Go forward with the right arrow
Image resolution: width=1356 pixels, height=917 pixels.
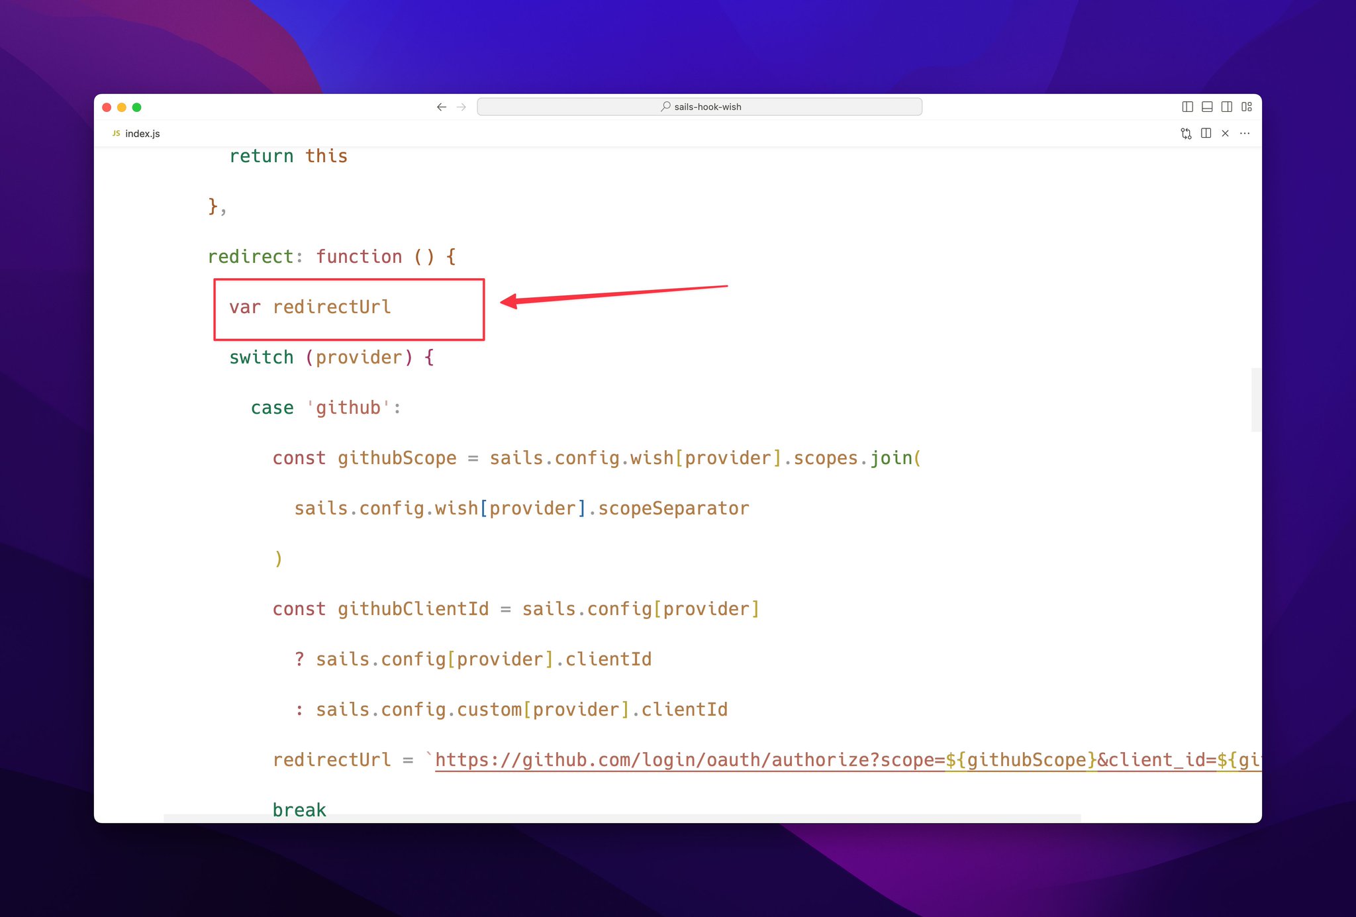click(461, 107)
